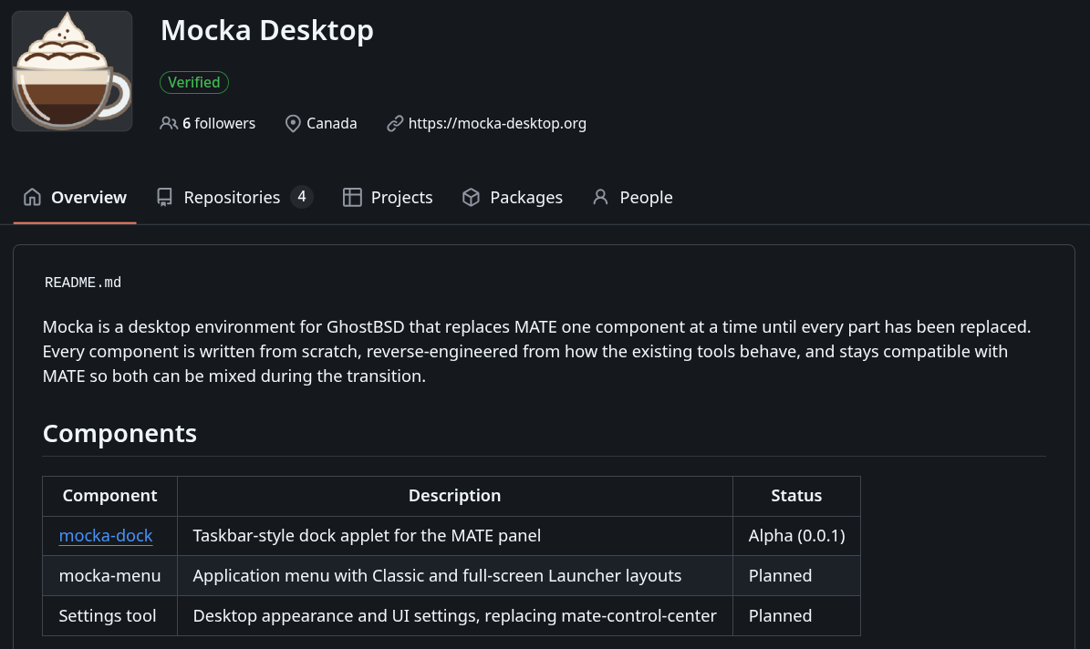Click the People person icon
1090x649 pixels.
click(600, 197)
